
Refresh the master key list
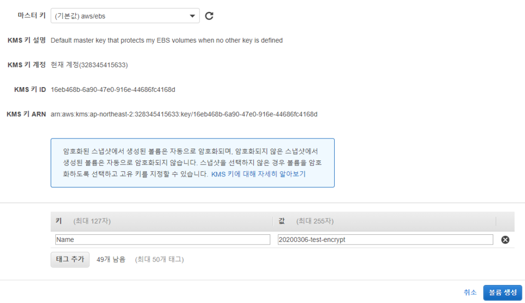click(x=209, y=16)
